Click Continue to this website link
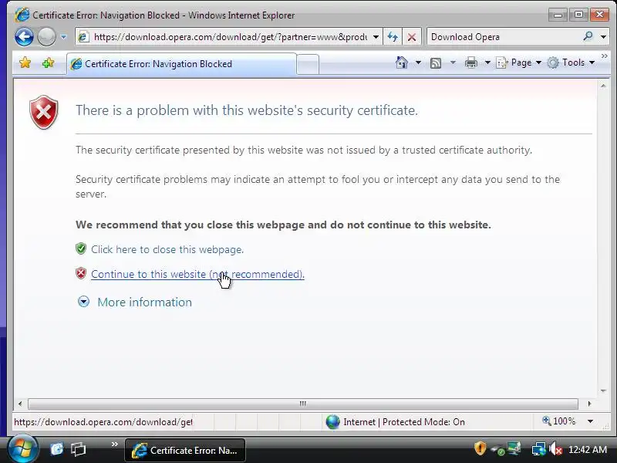The width and height of the screenshot is (617, 463). [197, 274]
